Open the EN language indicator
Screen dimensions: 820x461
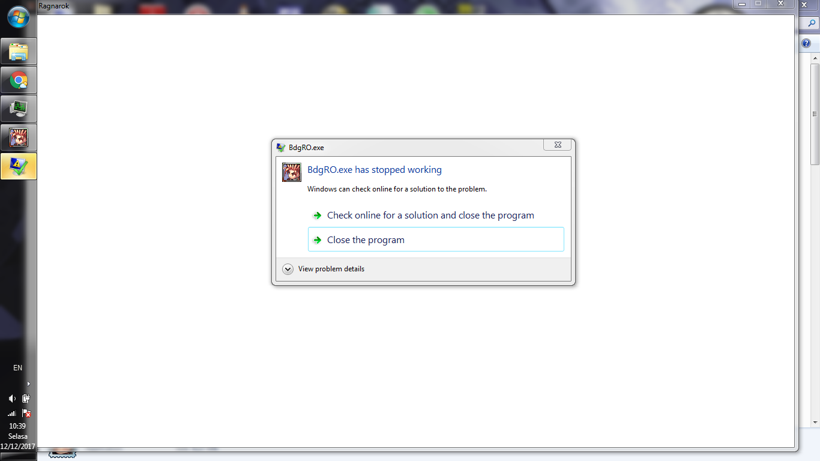point(18,368)
